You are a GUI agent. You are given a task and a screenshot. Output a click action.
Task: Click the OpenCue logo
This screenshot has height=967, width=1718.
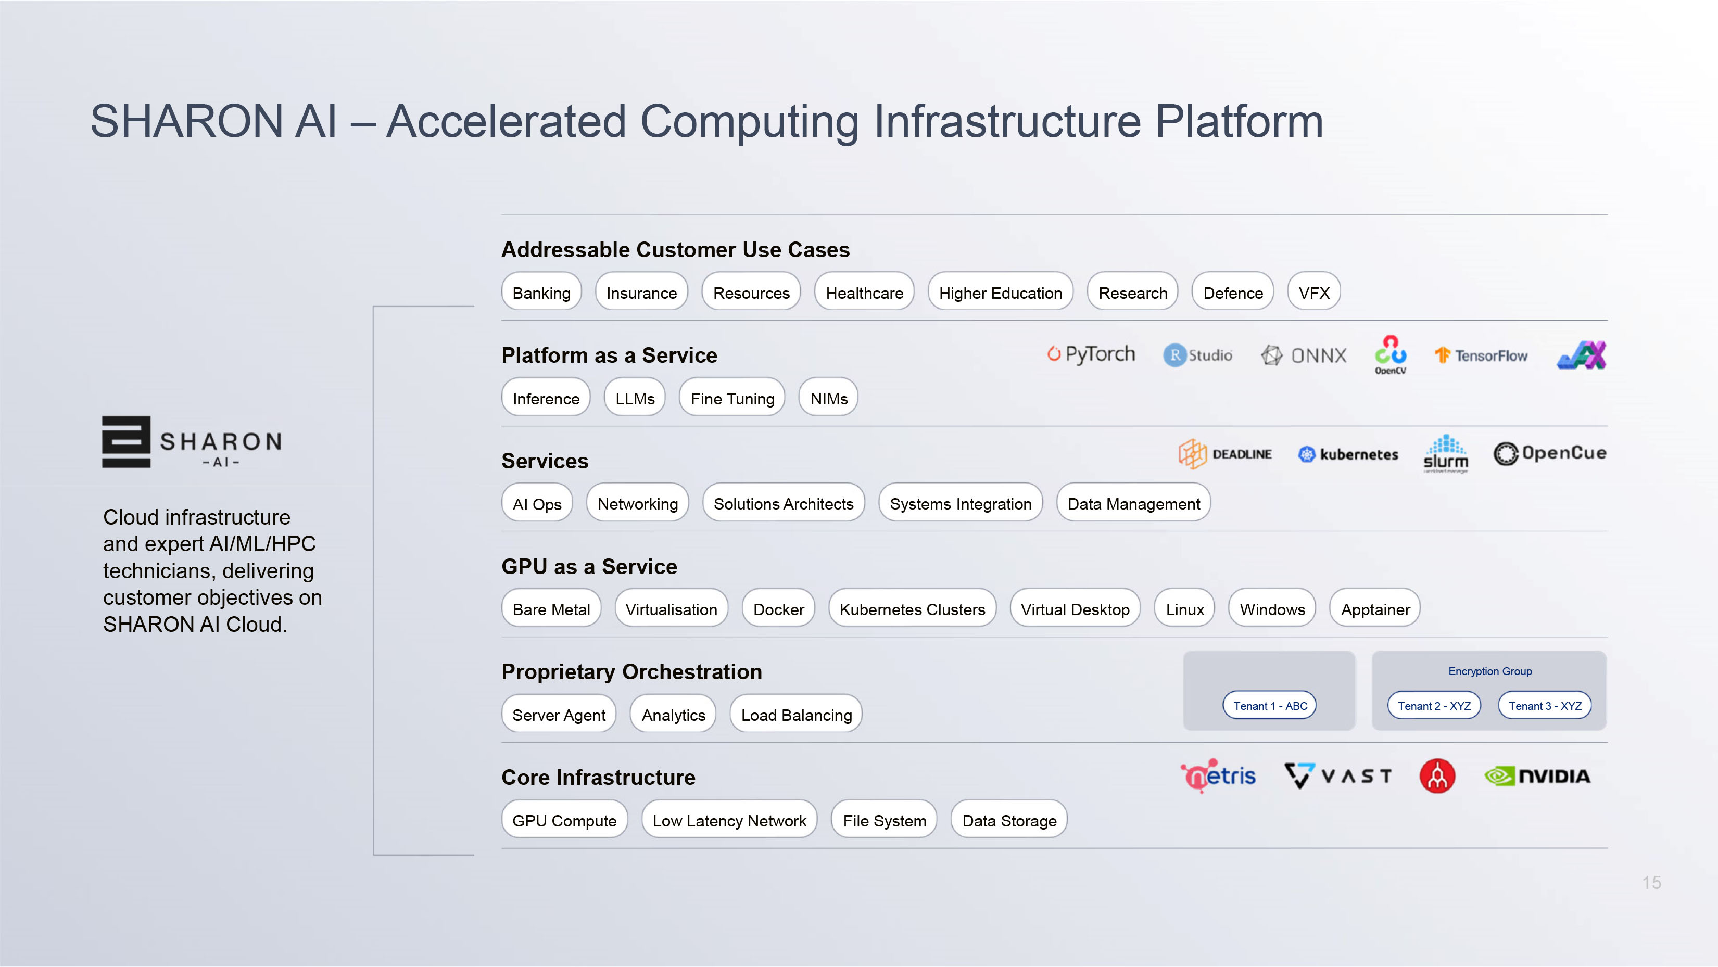[1550, 453]
